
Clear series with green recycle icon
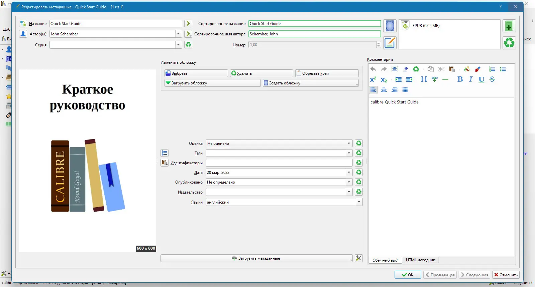pos(188,44)
